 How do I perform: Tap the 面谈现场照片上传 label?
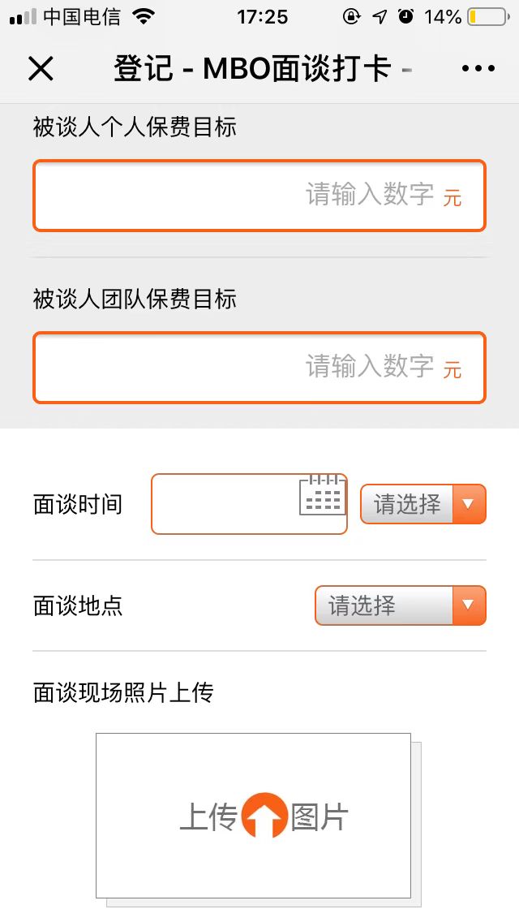(x=123, y=693)
